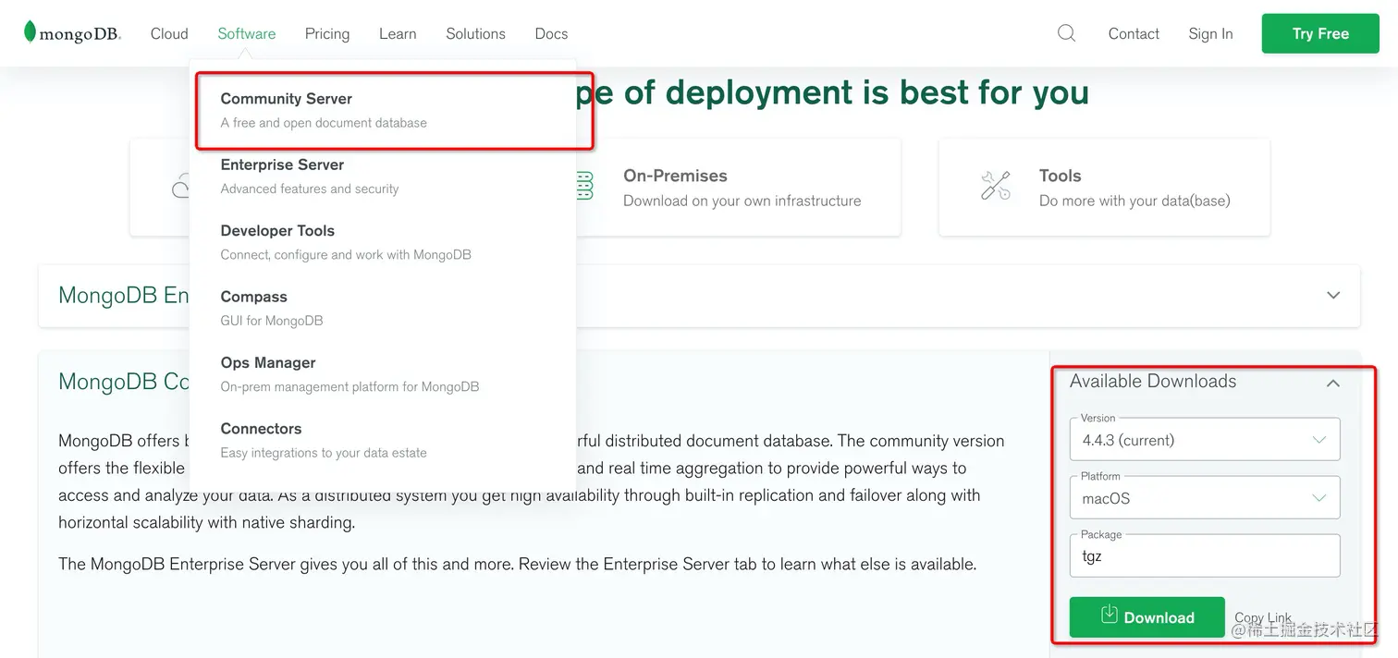
Task: Click 'Download on your own infrastructure' text
Action: [742, 201]
